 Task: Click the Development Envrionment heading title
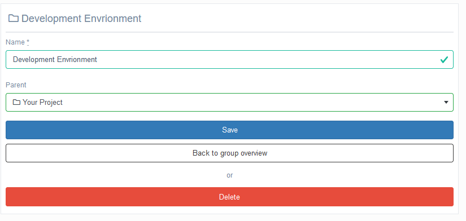click(x=81, y=19)
